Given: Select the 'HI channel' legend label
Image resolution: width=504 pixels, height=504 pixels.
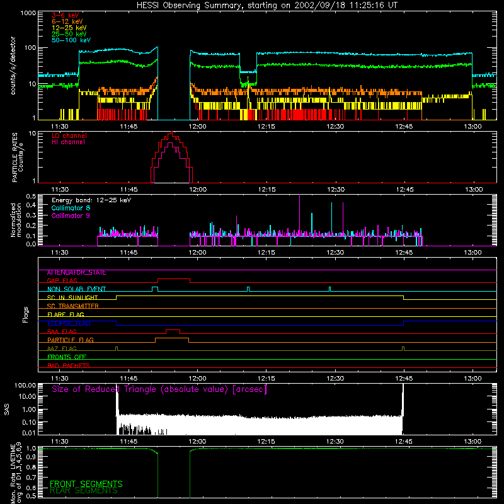Looking at the screenshot, I should 68,142.
